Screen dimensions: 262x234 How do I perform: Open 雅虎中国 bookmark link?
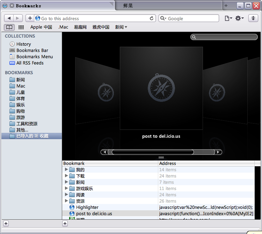click(101, 27)
